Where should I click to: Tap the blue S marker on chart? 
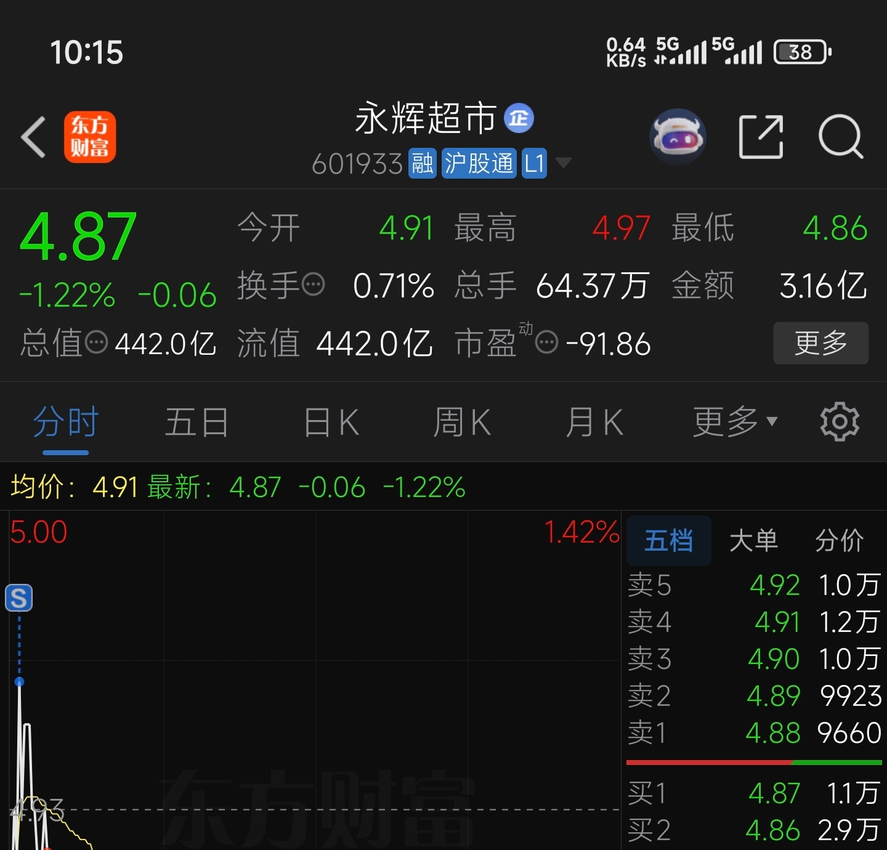[18, 598]
